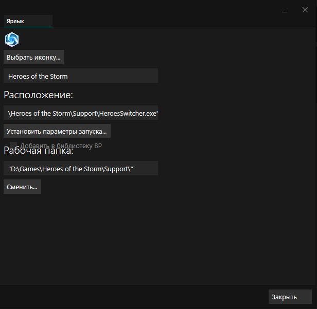The height and width of the screenshot is (309, 317).
Task: Click the Heroes of the Storm shortcut icon
Action: [x=12, y=40]
